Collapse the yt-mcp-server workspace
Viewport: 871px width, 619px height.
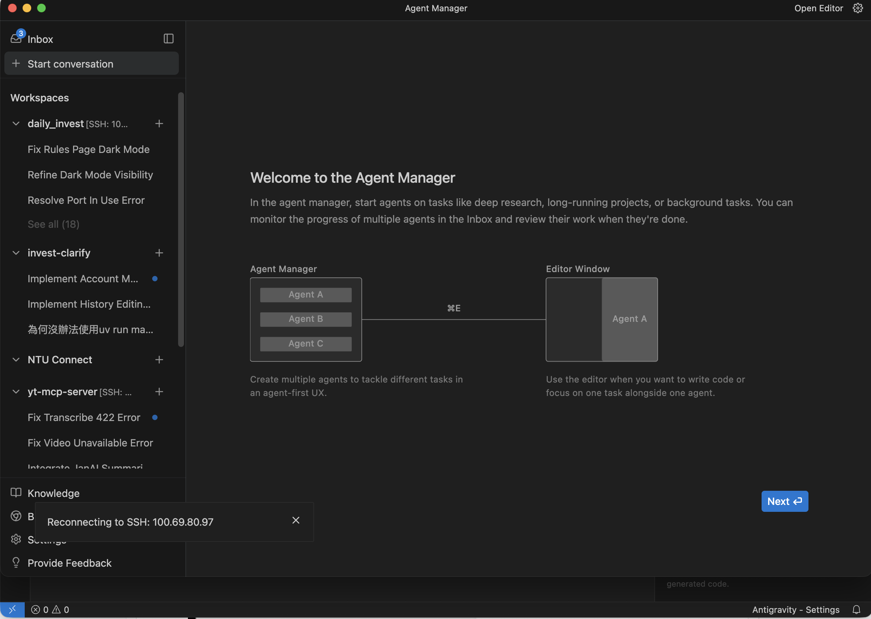tap(16, 392)
